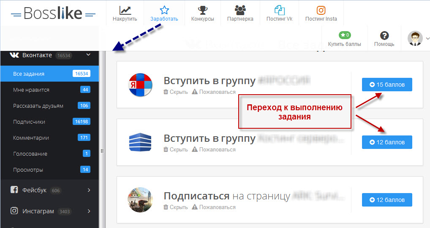Viewport: 430px width, 228px height.
Task: Hide the Подписаться task via Скрыть
Action: coord(176,207)
